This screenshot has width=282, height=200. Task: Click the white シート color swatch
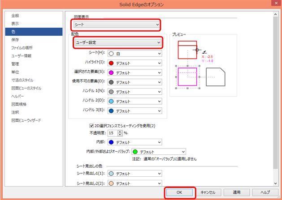(x=111, y=54)
